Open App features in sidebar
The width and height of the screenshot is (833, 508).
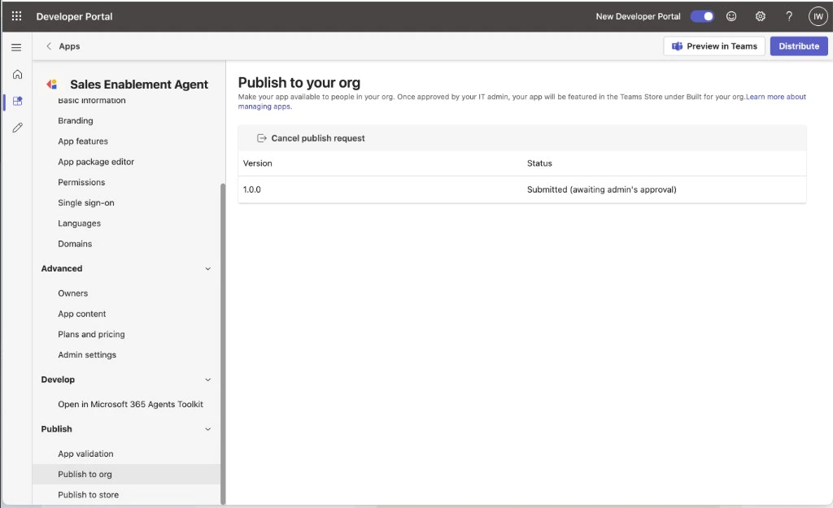(83, 141)
